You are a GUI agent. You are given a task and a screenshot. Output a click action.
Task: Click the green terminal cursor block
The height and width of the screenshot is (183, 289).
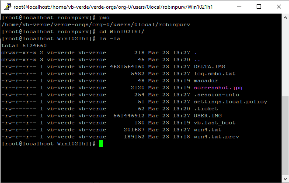click(101, 144)
